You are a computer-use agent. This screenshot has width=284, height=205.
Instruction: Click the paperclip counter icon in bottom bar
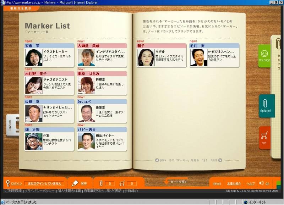pyautogui.click(x=101, y=183)
